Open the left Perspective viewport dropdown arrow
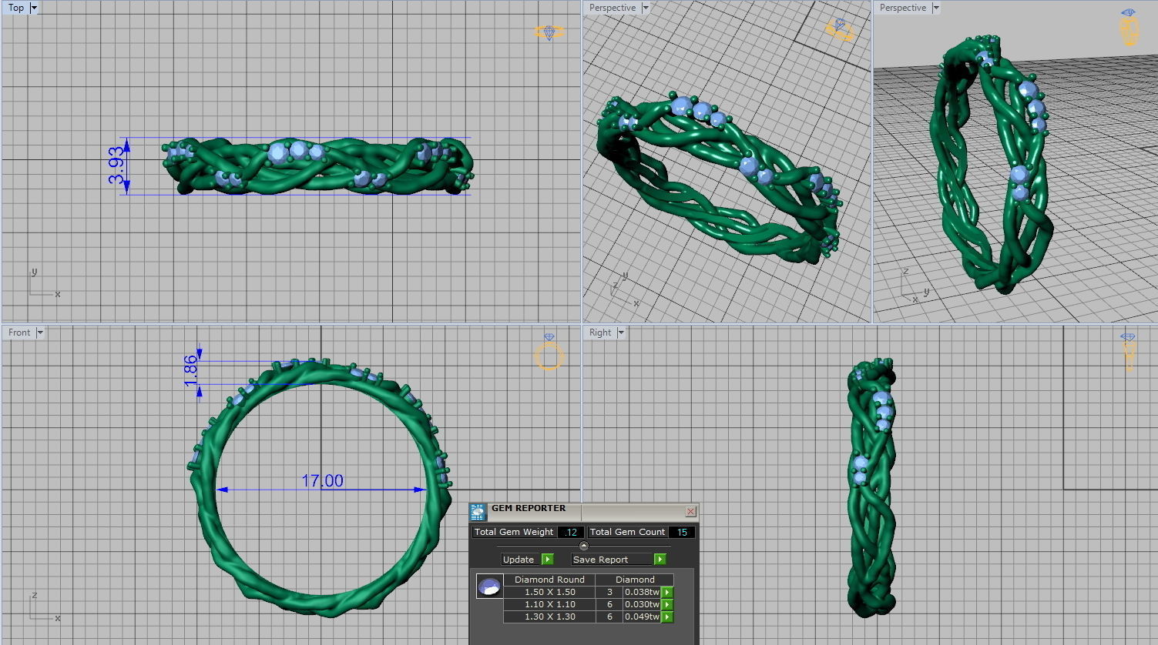Screen dimensions: 1158x645 pyautogui.click(x=646, y=8)
